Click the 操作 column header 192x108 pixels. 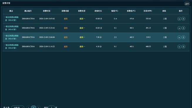pyautogui.click(x=181, y=11)
